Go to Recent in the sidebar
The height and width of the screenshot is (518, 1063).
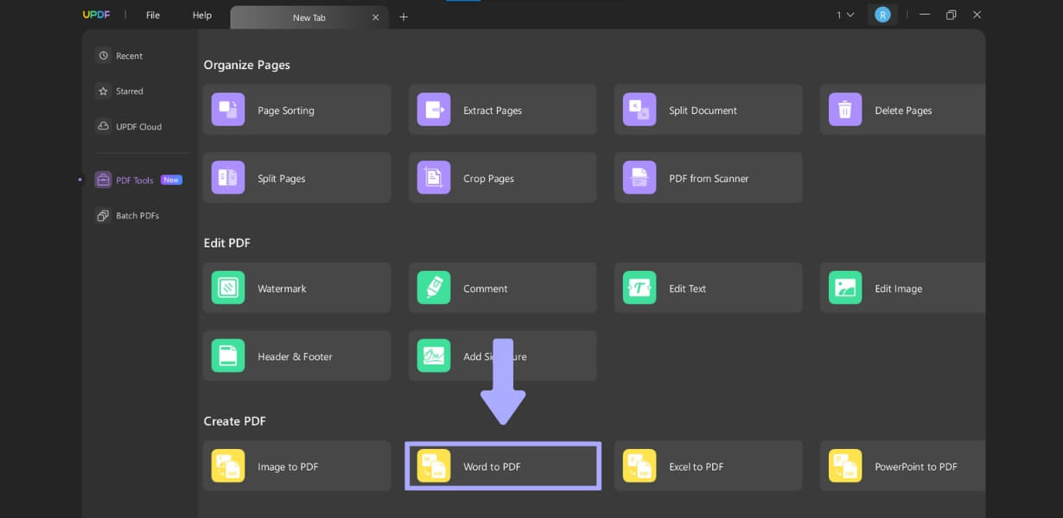point(129,55)
